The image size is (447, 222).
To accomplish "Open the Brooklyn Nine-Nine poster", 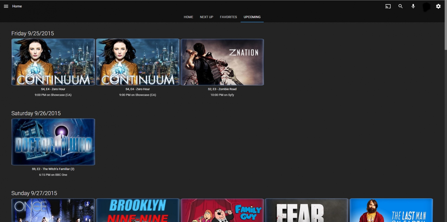I will pos(138,210).
